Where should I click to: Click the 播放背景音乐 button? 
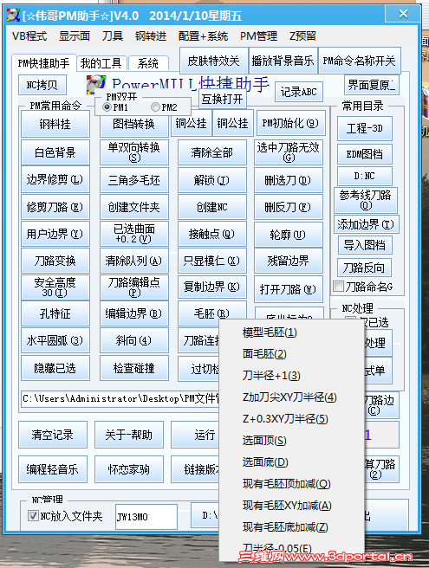pyautogui.click(x=283, y=61)
